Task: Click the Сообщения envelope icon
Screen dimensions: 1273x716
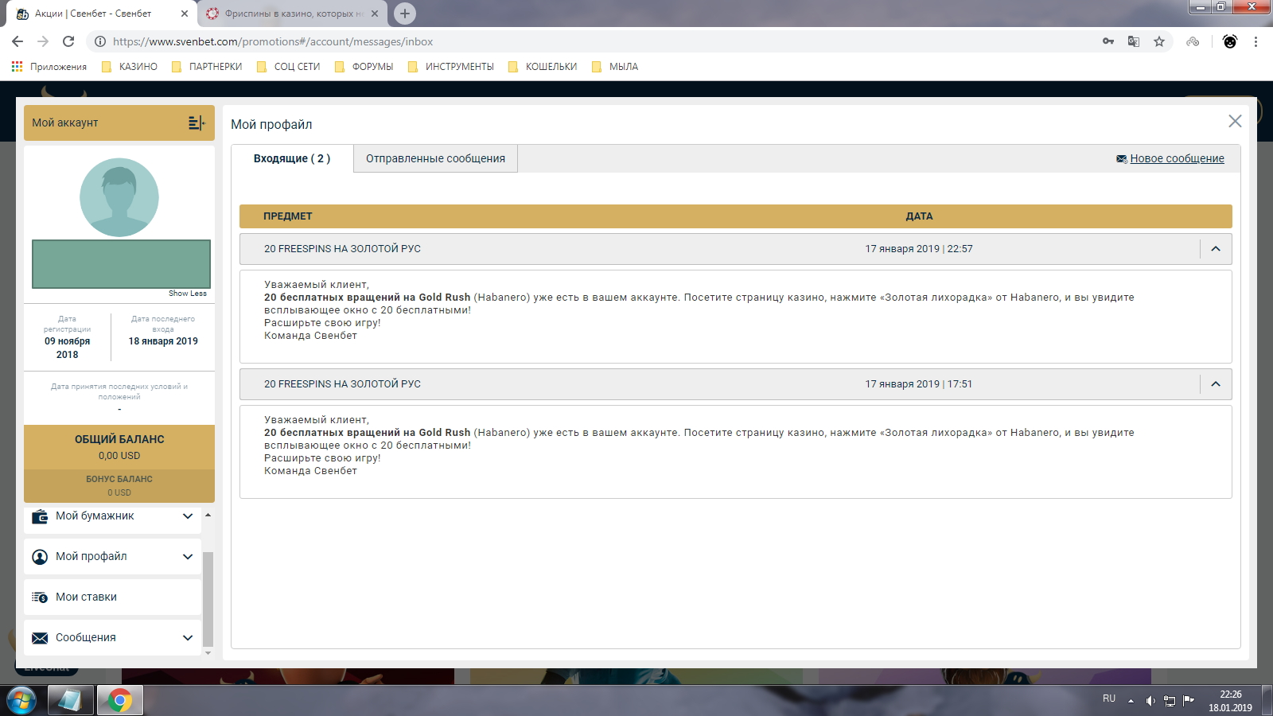Action: [x=40, y=638]
